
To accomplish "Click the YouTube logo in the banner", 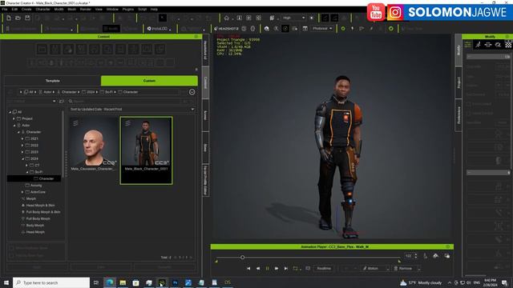I will point(376,12).
